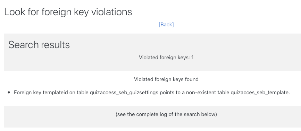
Task: Select the 'Violated foreign keys: 1' text
Action: pyautogui.click(x=166, y=58)
